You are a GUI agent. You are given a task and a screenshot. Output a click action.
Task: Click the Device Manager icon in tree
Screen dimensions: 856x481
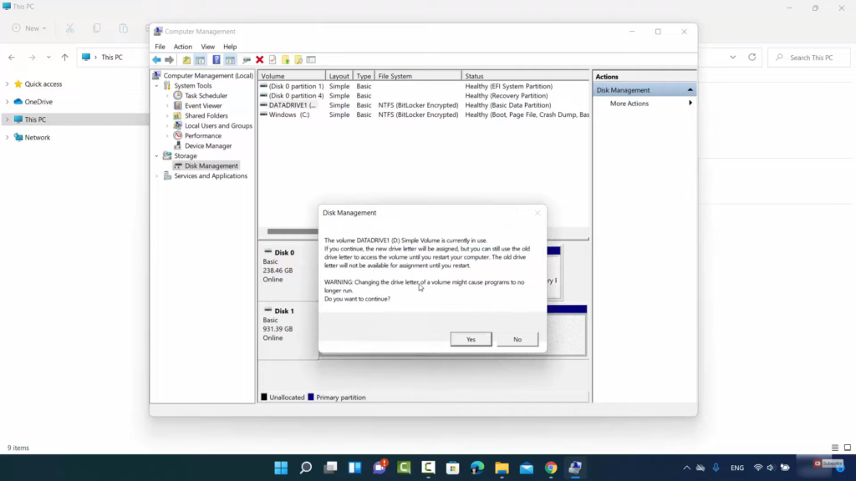coord(178,146)
